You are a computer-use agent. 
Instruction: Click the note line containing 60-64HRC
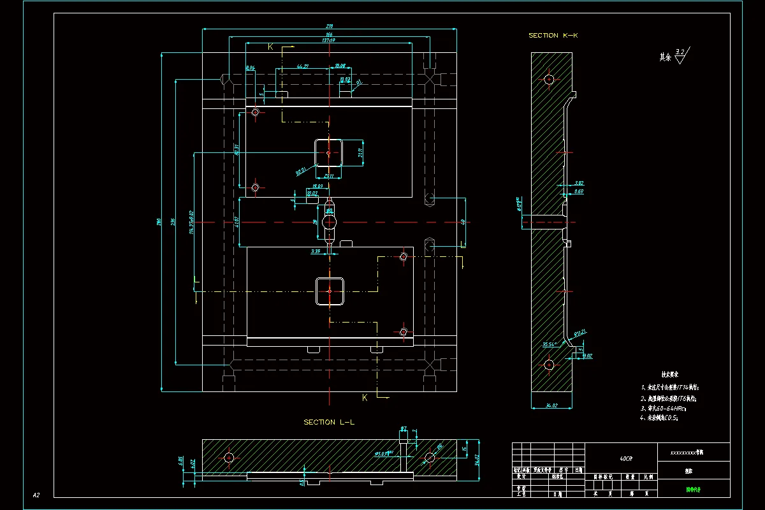click(662, 407)
